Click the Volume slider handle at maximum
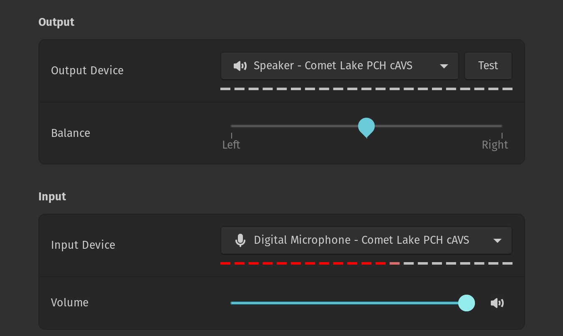This screenshot has width=563, height=336. coord(467,303)
